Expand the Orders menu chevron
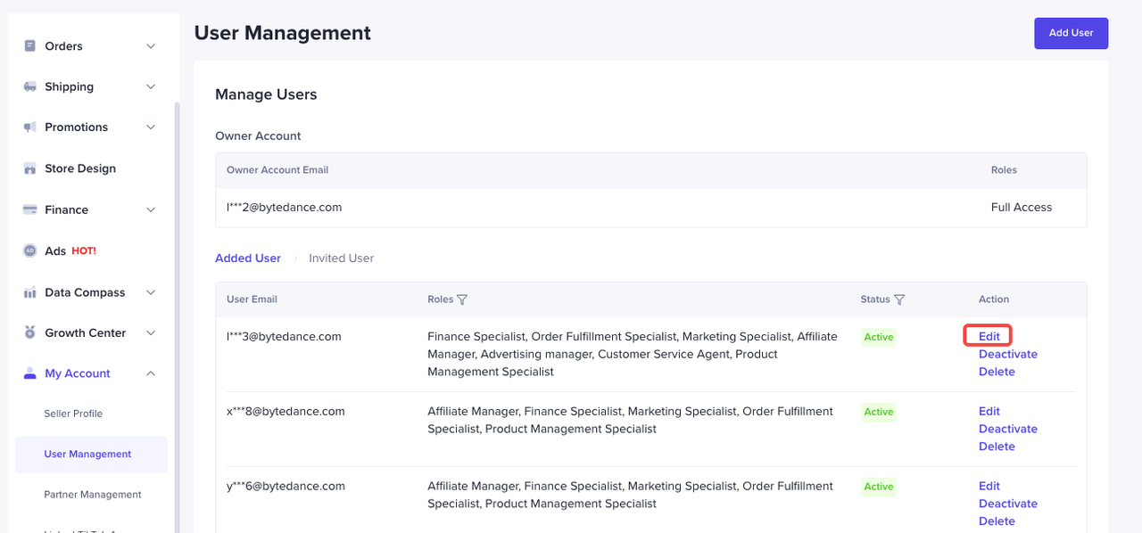 [x=151, y=46]
